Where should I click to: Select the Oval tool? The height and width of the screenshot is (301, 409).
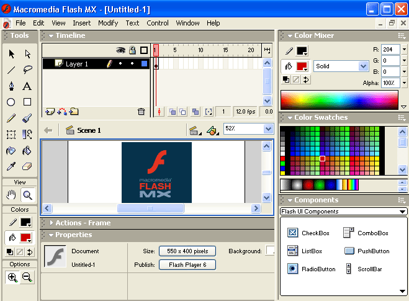11,102
